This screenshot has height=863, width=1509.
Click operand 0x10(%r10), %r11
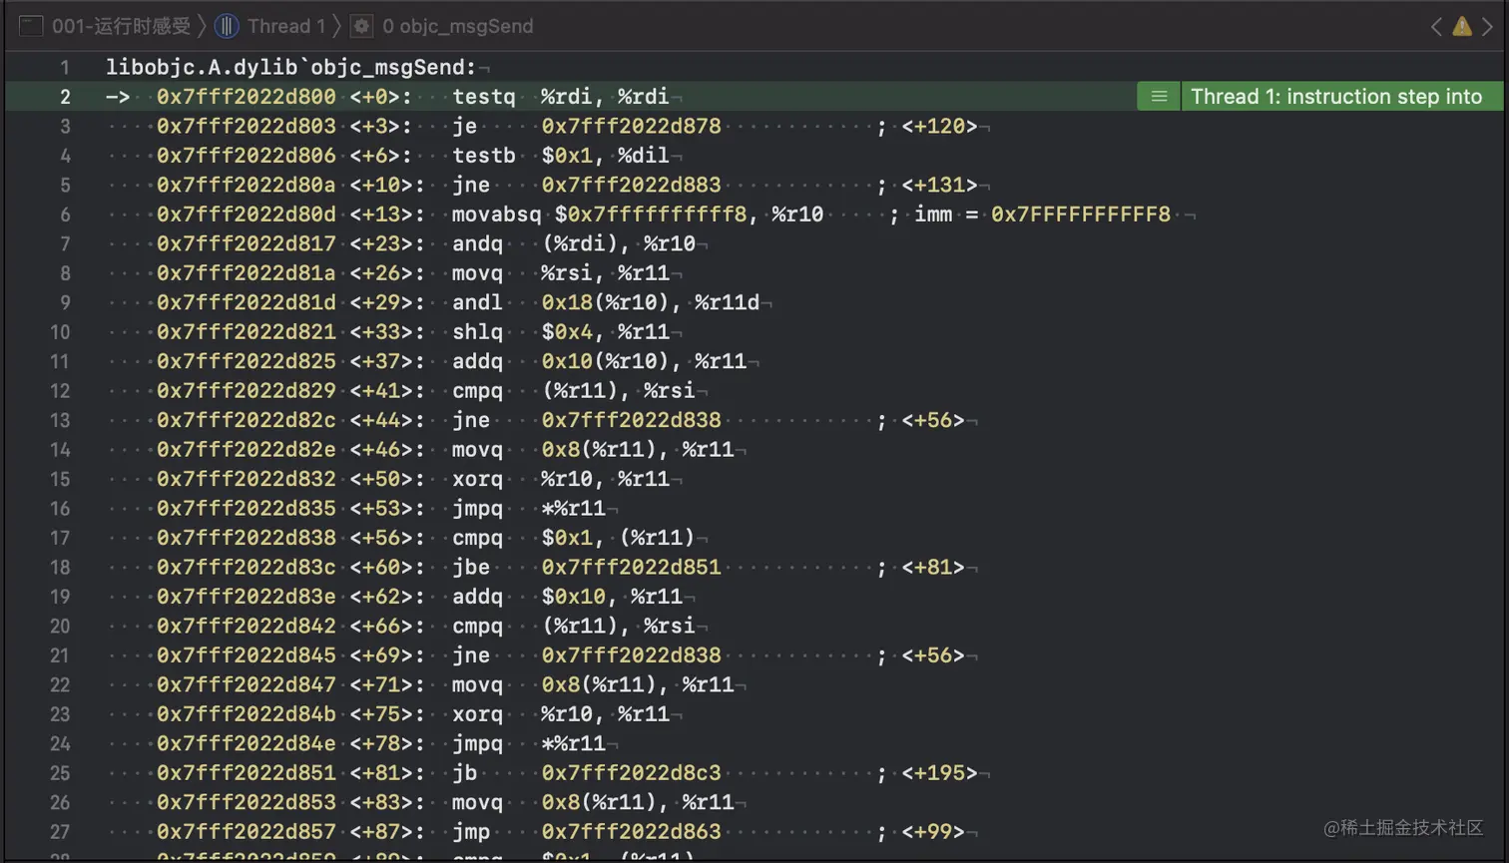(x=644, y=361)
